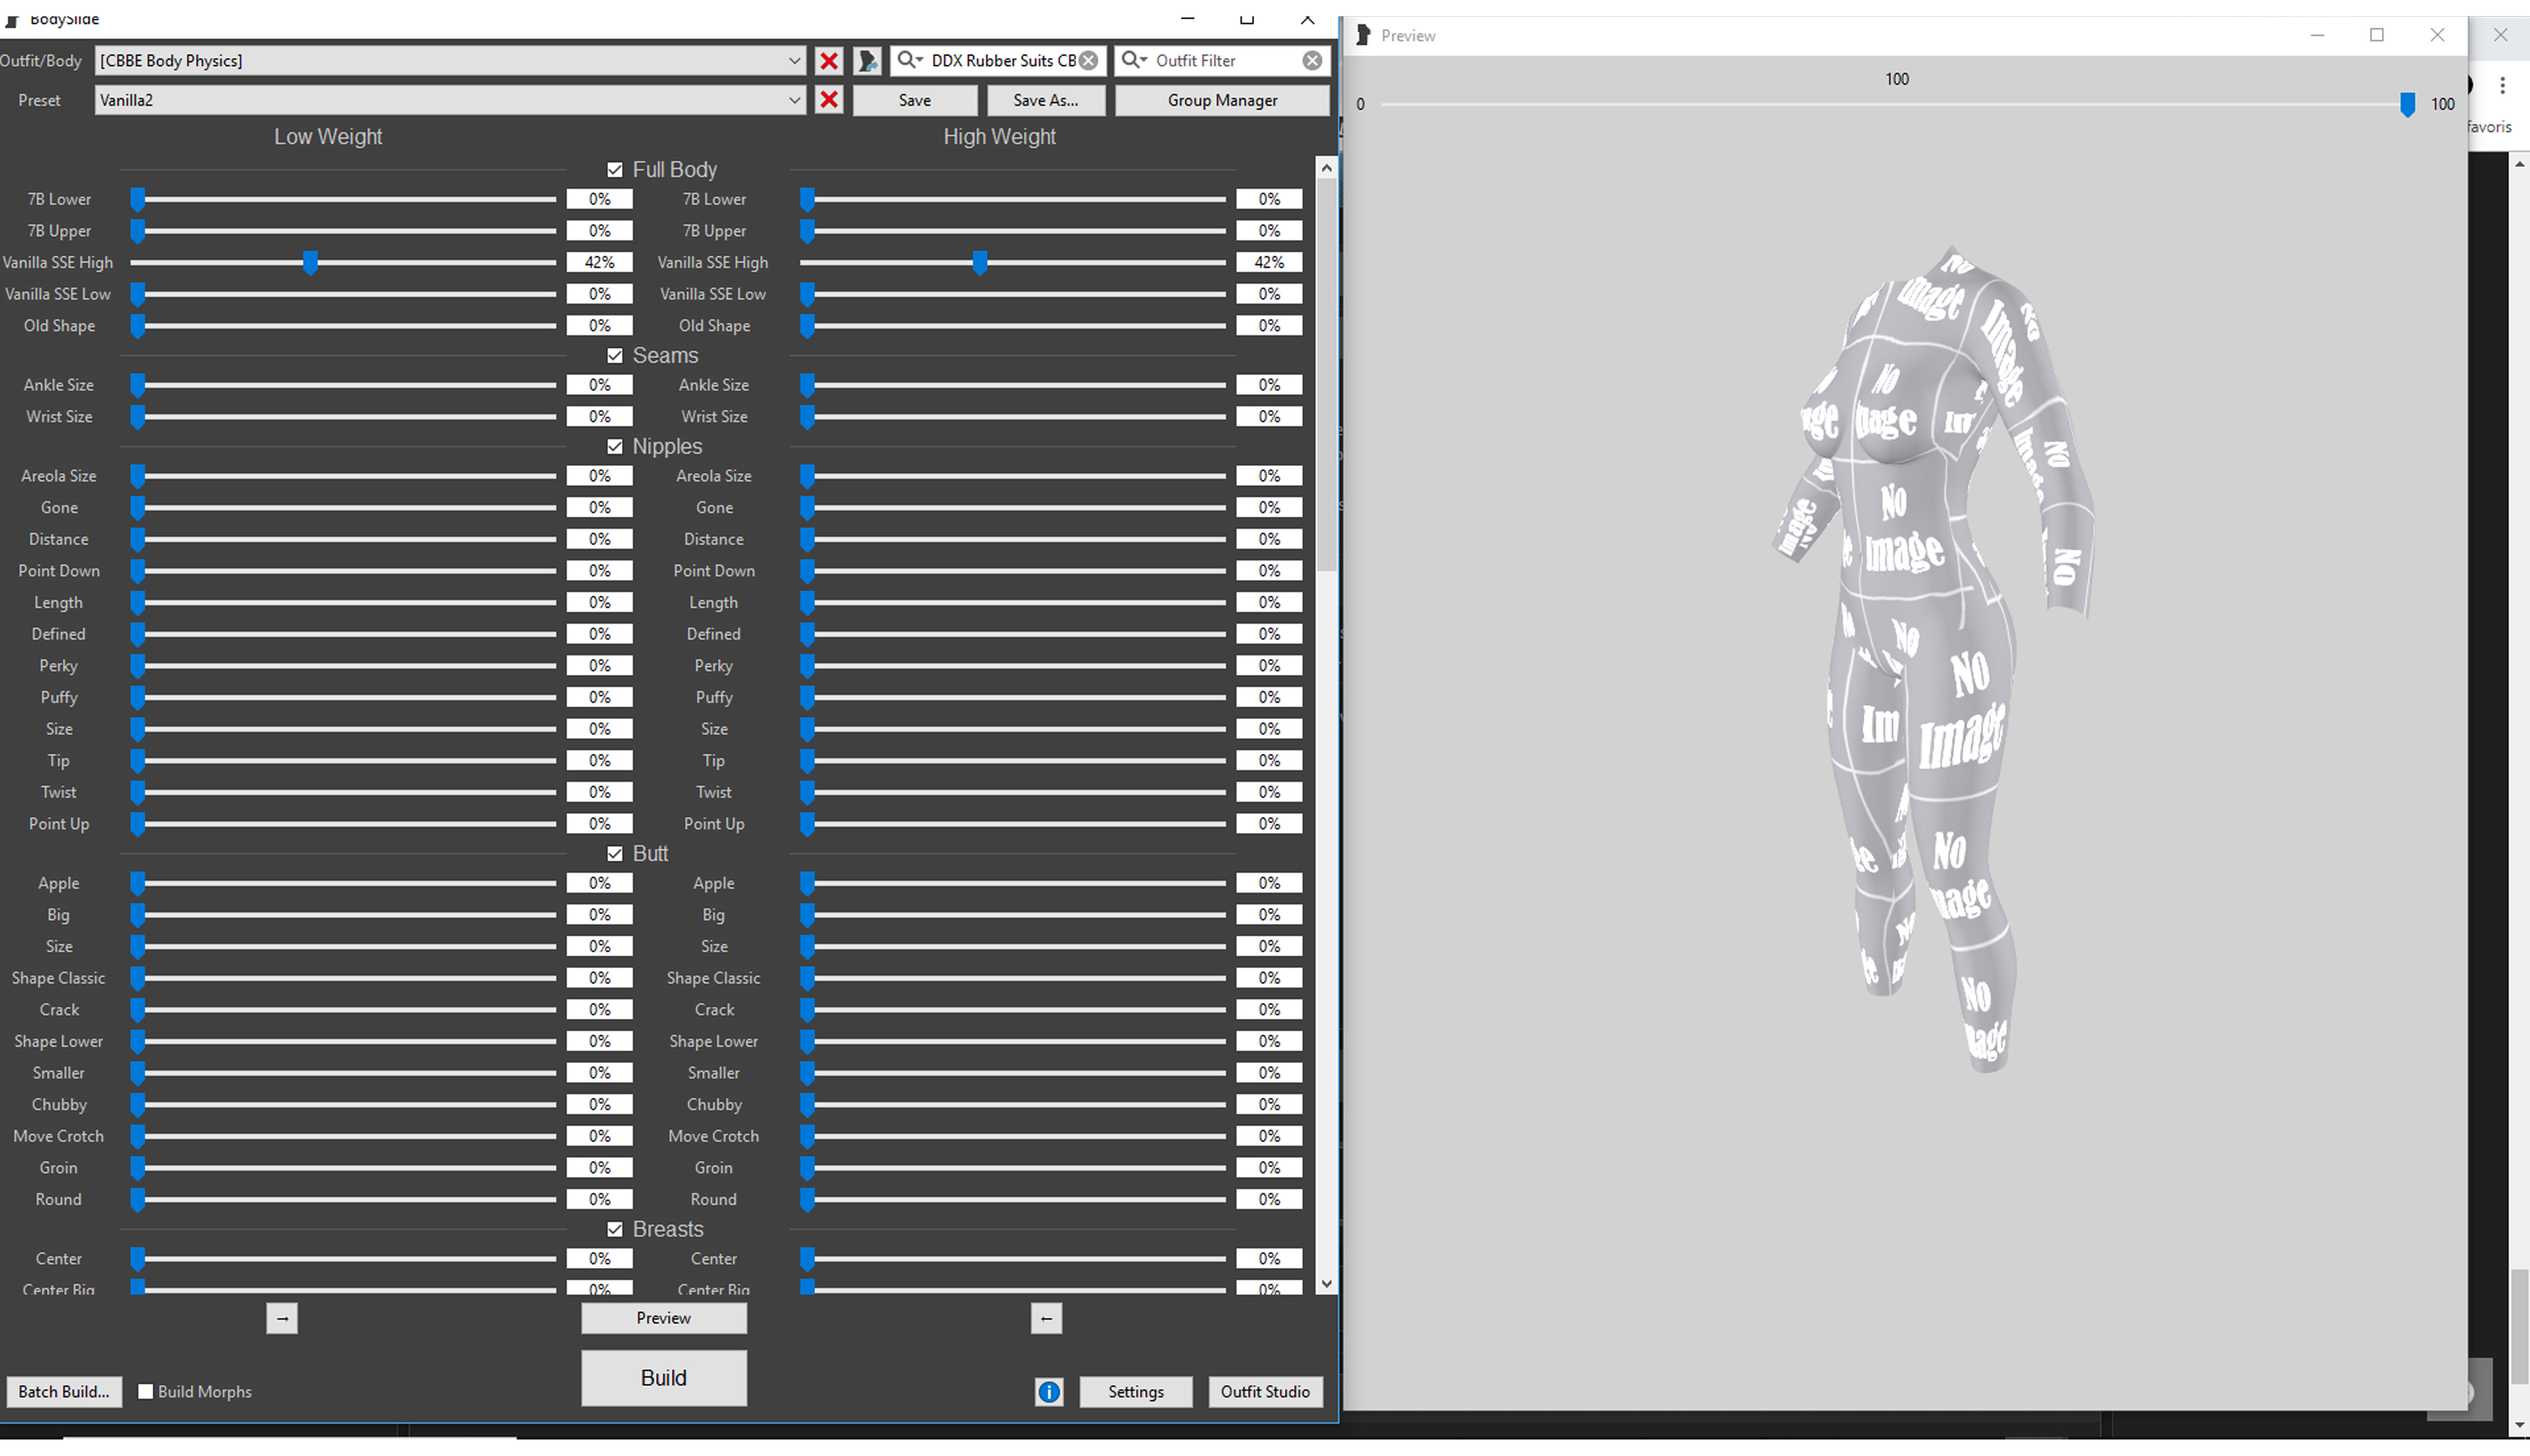Toggle the Breasts category checkbox
2530x1456 pixels.
pos(615,1229)
